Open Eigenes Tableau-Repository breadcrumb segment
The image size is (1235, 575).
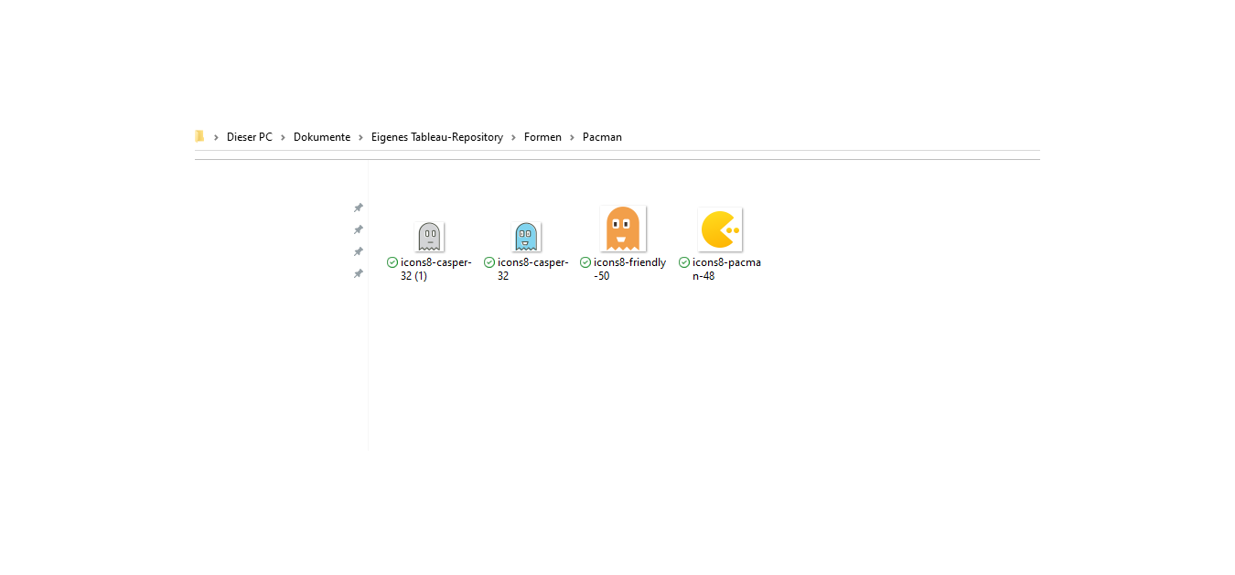tap(437, 137)
